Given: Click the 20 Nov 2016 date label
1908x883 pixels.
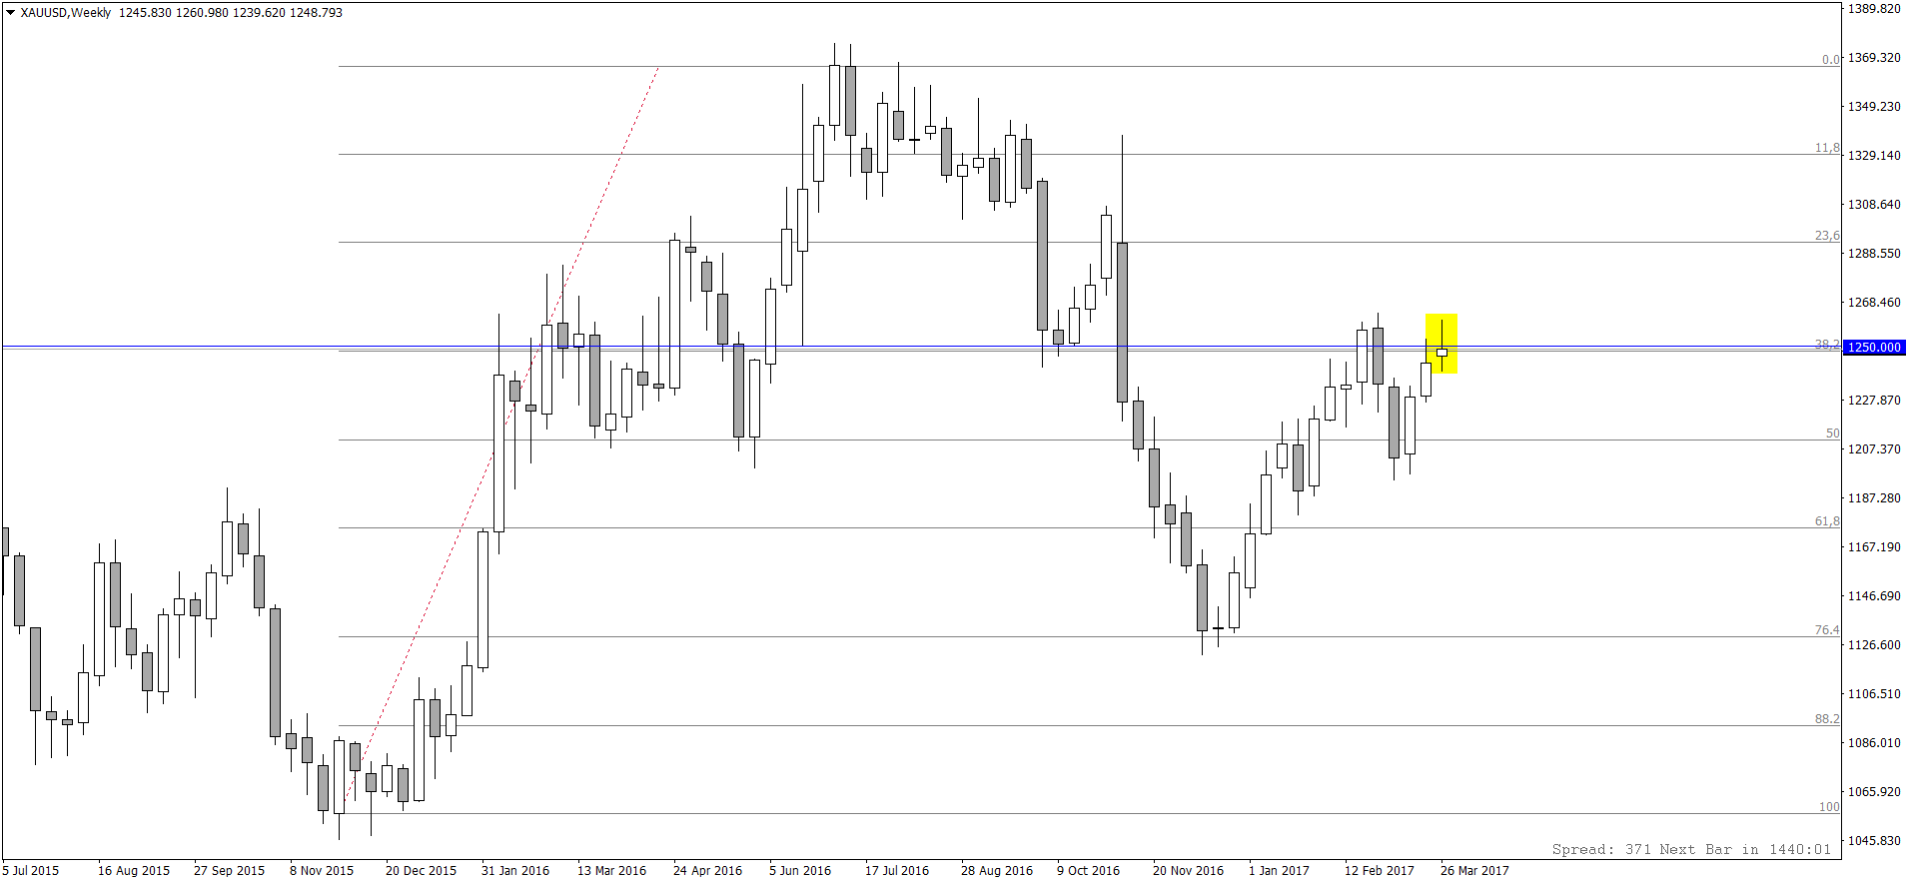Looking at the screenshot, I should 1189,871.
